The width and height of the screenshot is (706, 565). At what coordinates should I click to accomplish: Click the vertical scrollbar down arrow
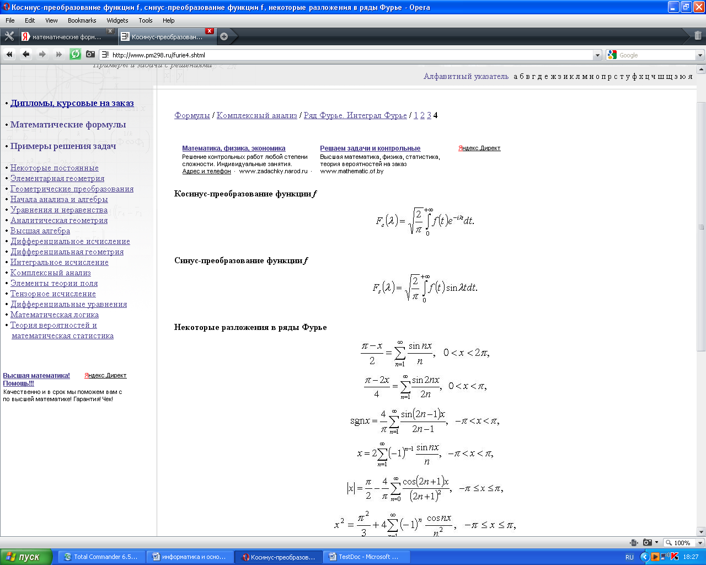[x=701, y=532]
